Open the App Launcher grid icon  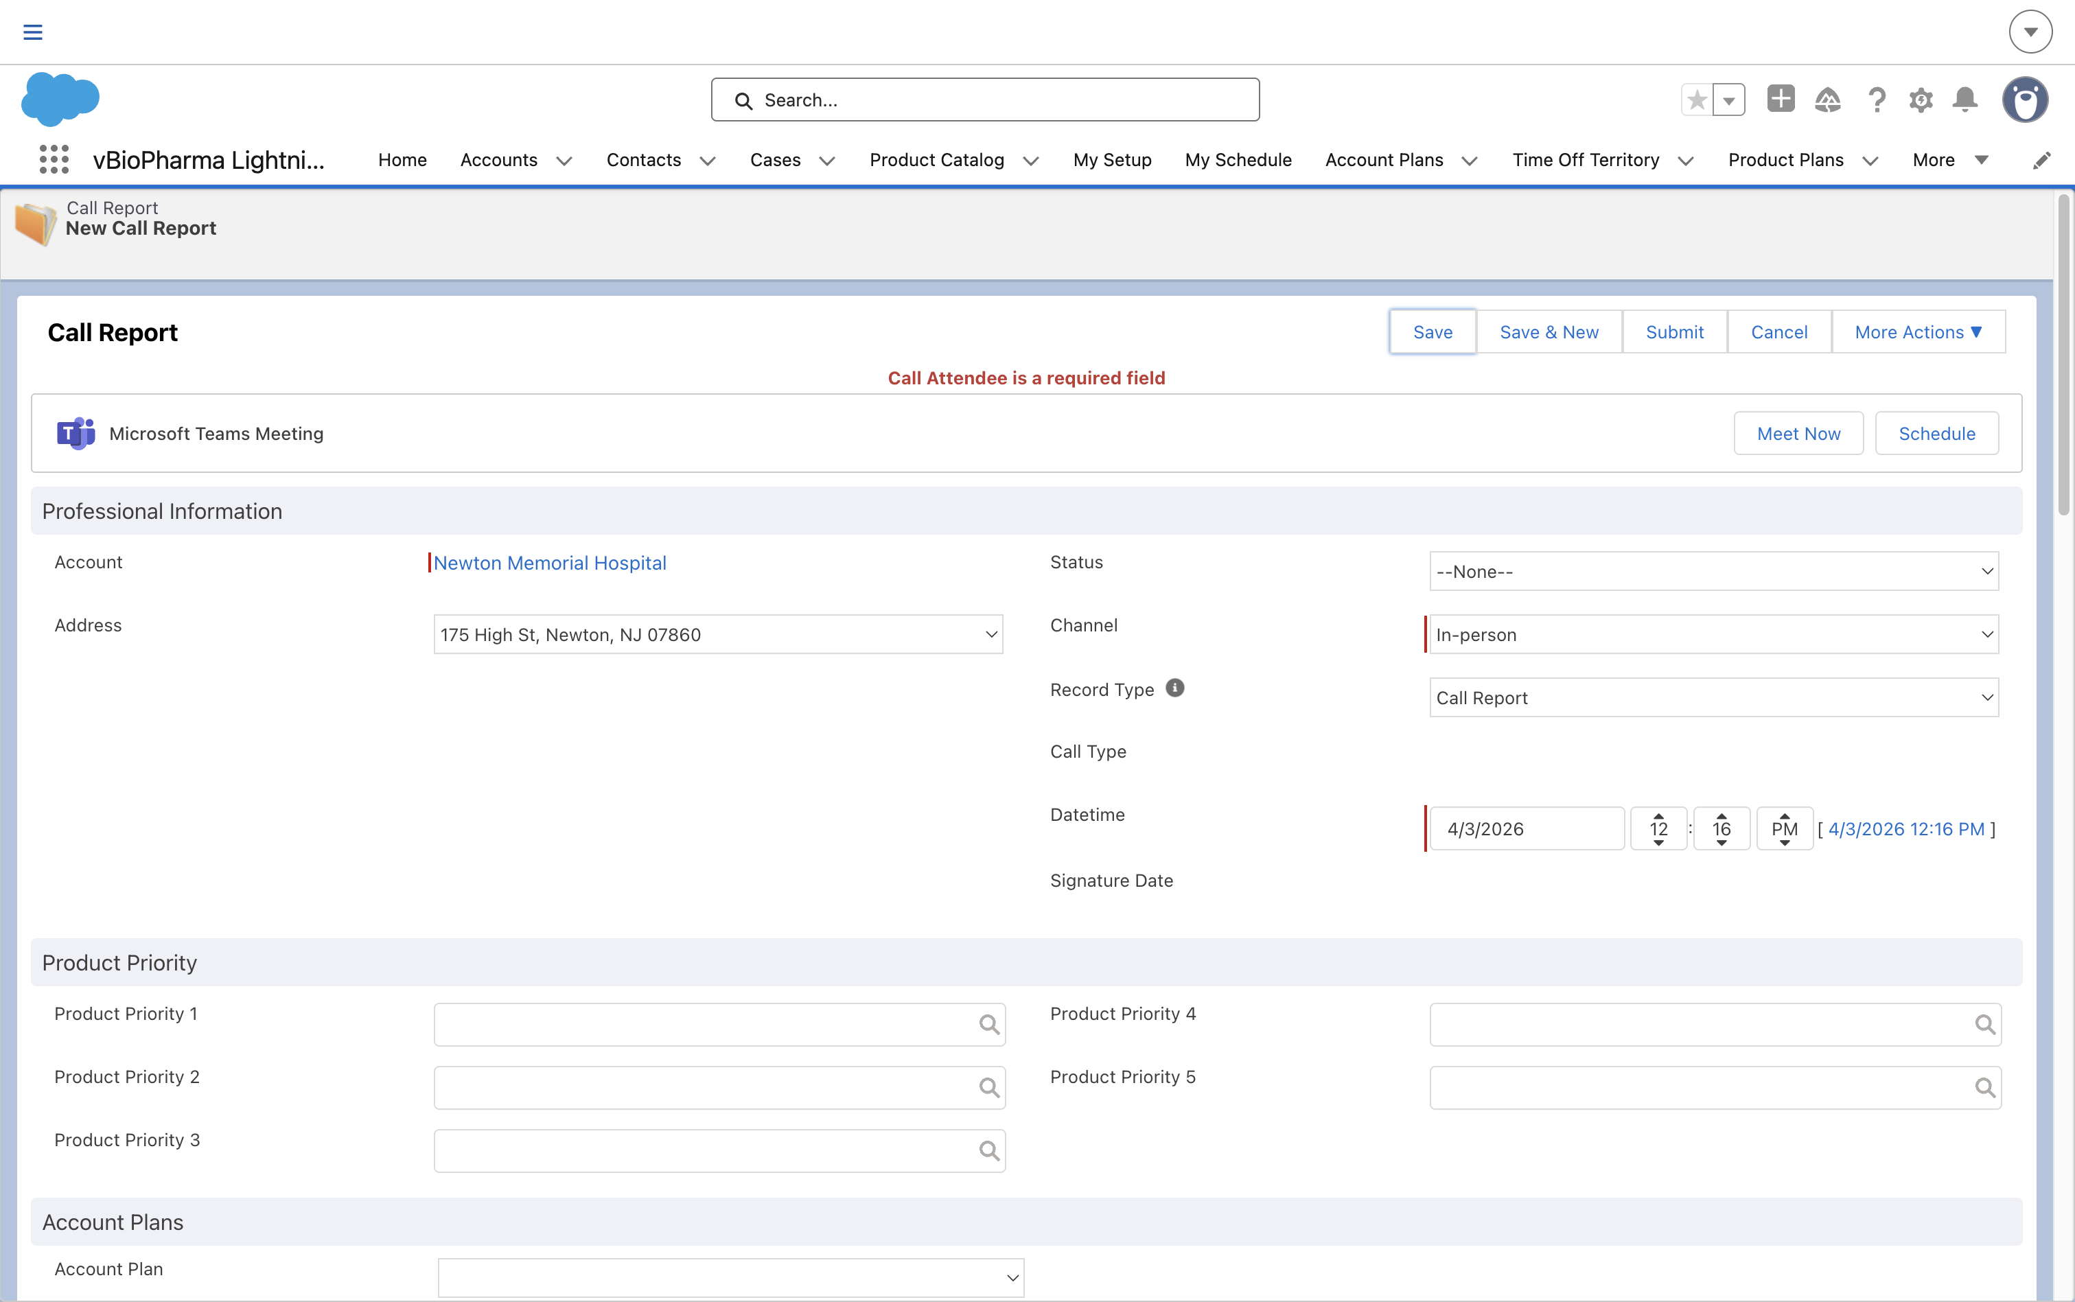click(x=54, y=159)
